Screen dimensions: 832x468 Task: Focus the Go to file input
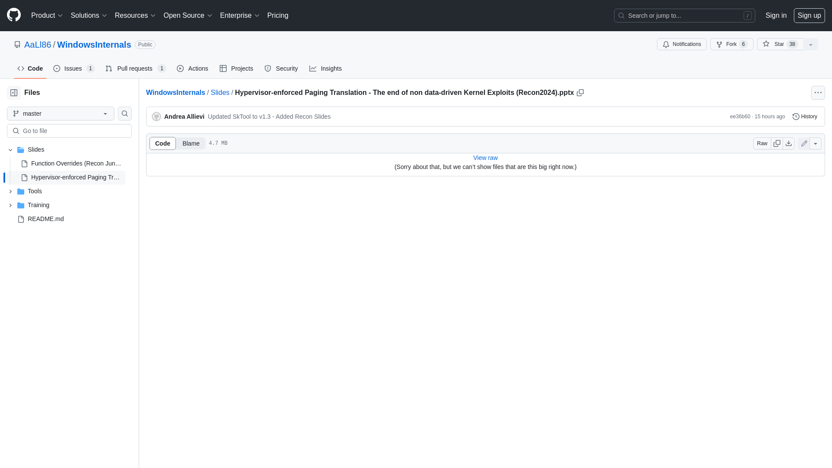[x=69, y=131]
